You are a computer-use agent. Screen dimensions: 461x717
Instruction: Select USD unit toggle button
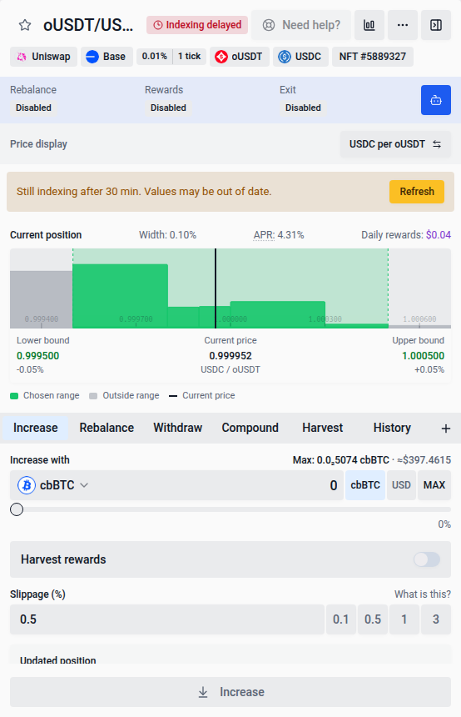point(401,485)
